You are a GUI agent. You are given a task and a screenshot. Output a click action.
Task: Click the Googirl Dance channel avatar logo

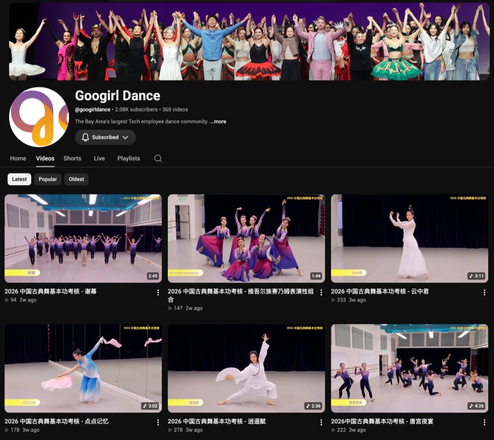coord(39,117)
